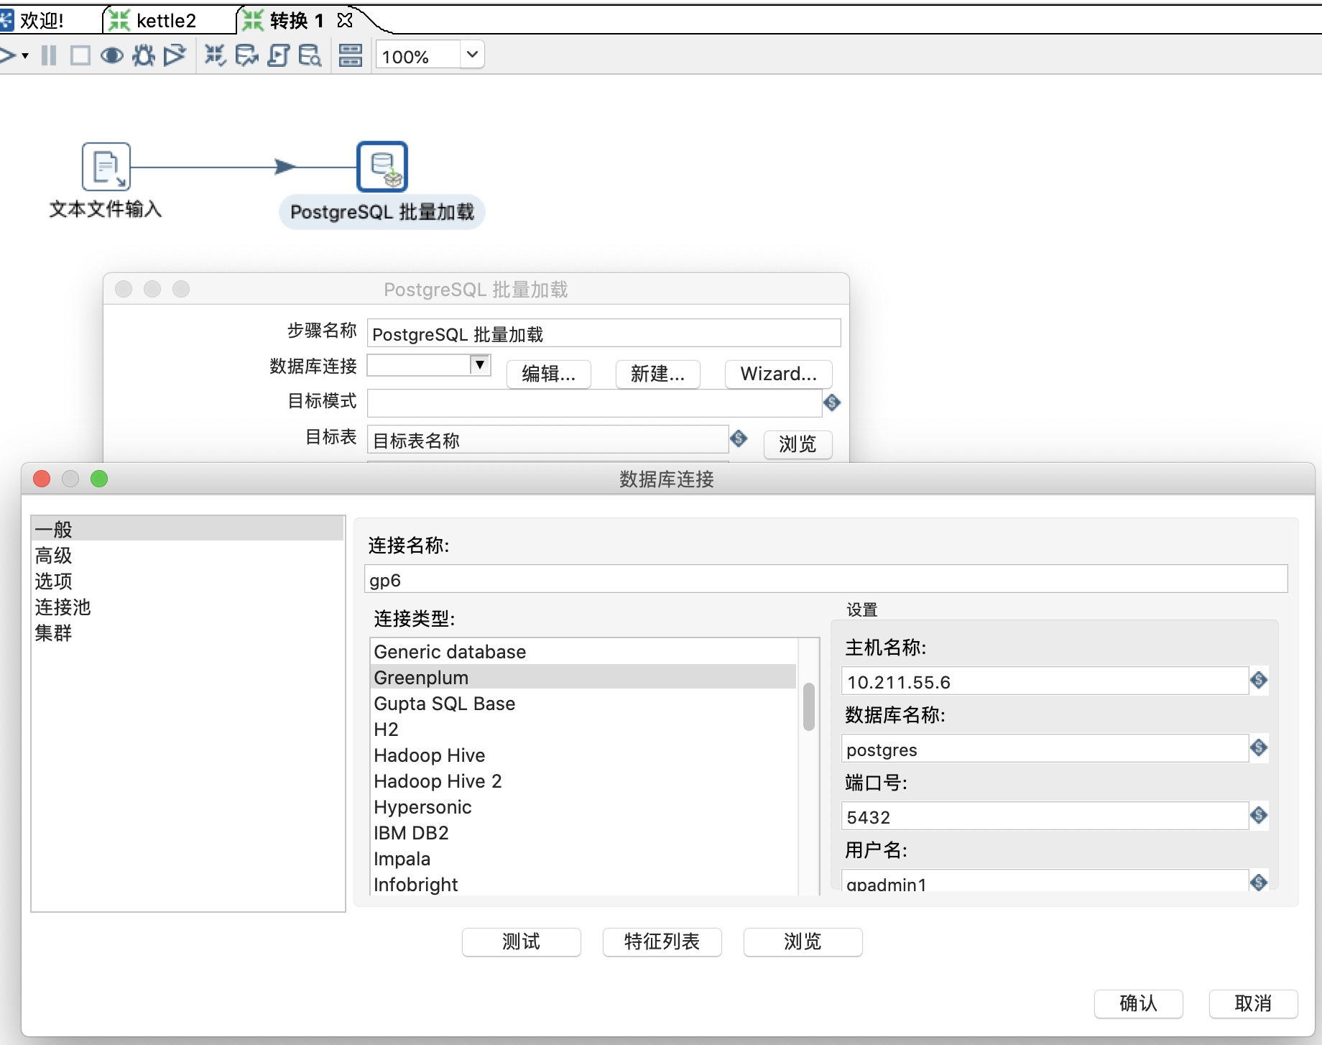1322x1045 pixels.
Task: Choose Hadoop Hive 2 connection type
Action: 583,781
